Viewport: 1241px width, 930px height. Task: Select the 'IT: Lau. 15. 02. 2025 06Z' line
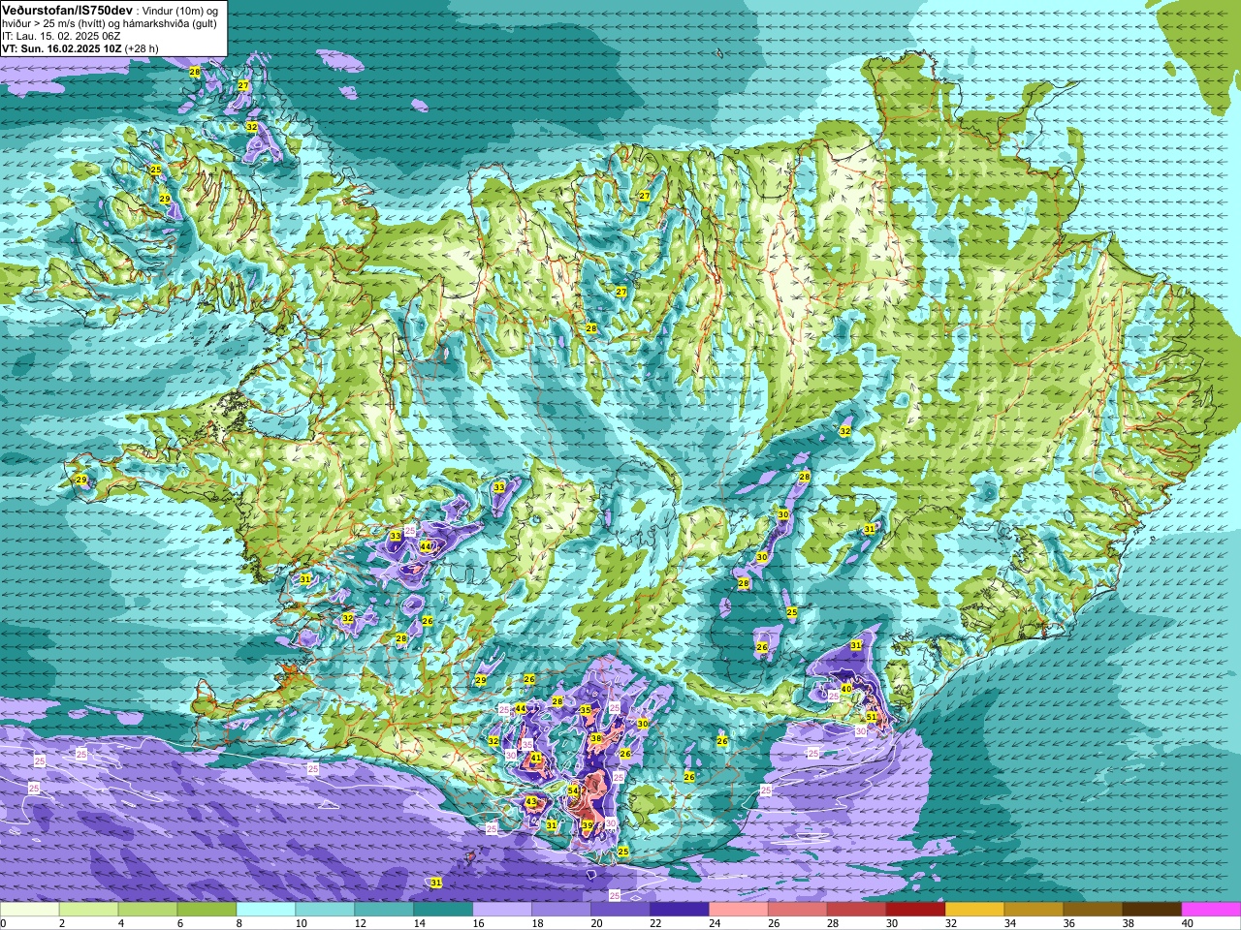(x=60, y=36)
